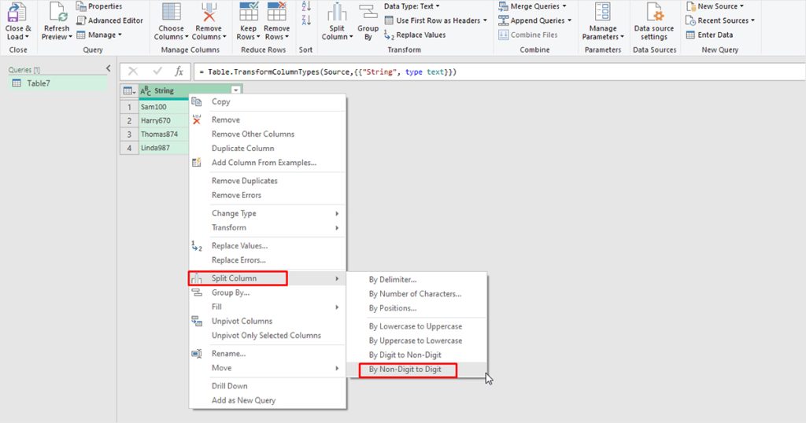Click the ABC type icon on String column
The image size is (806, 423).
tap(146, 91)
